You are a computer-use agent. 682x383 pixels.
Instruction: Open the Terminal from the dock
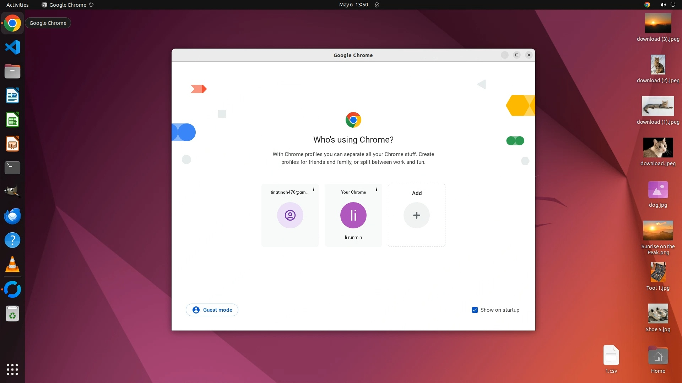click(12, 167)
